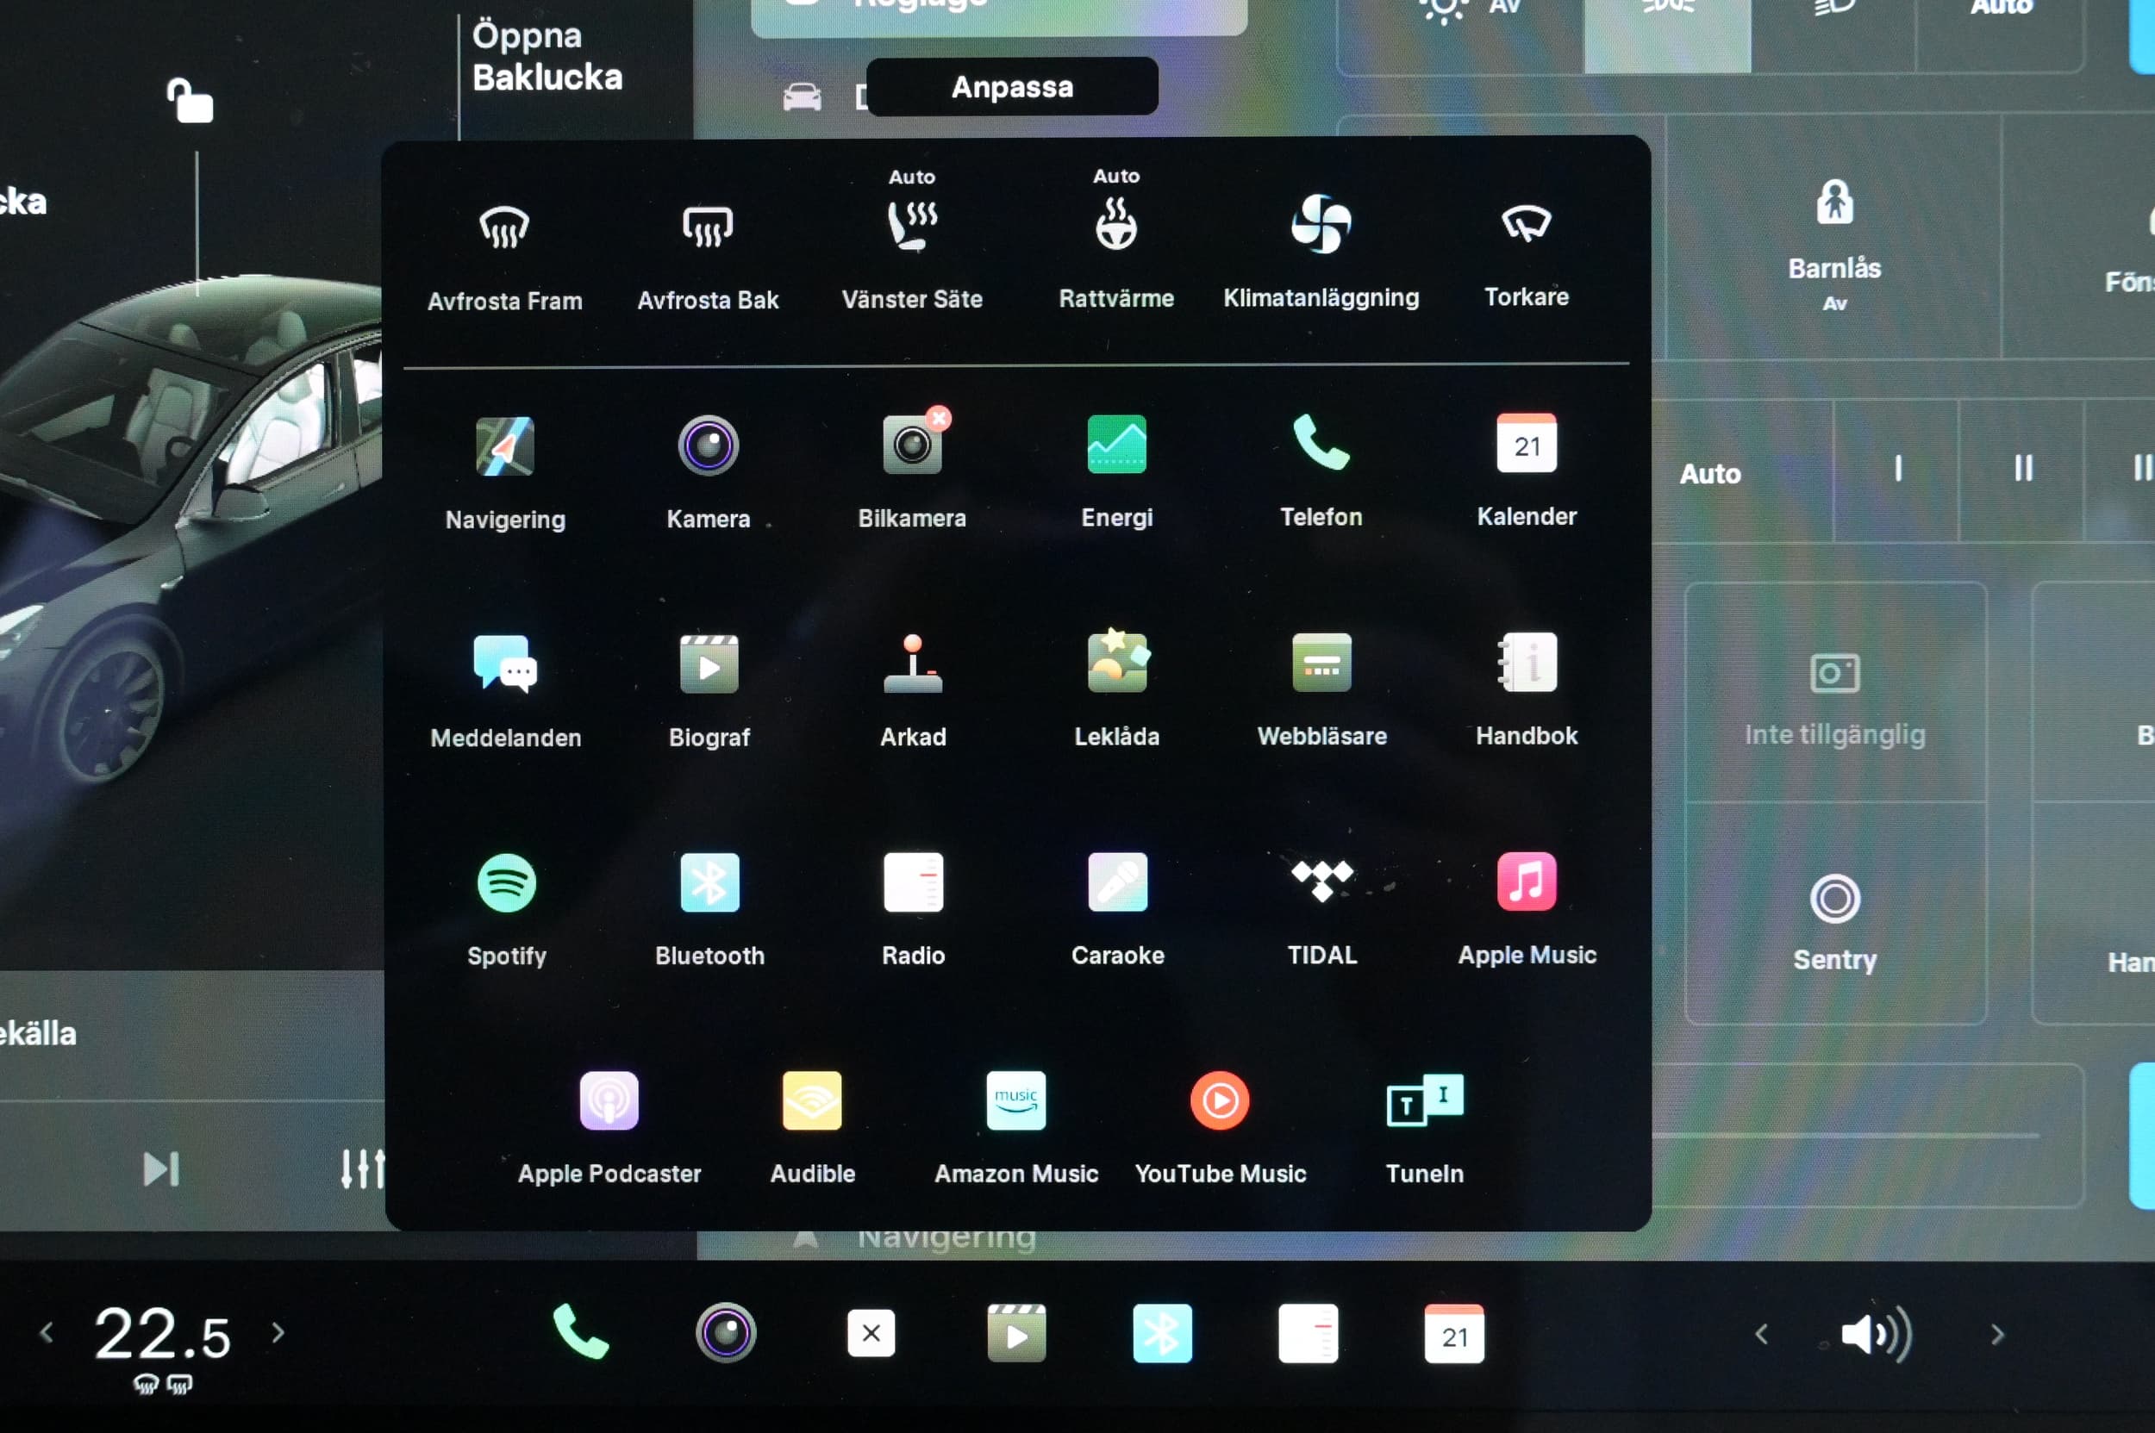Launch the Arkad games app
The width and height of the screenshot is (2155, 1433).
point(914,664)
